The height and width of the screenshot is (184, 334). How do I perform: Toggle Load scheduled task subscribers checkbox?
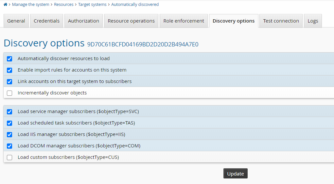pyautogui.click(x=9, y=123)
